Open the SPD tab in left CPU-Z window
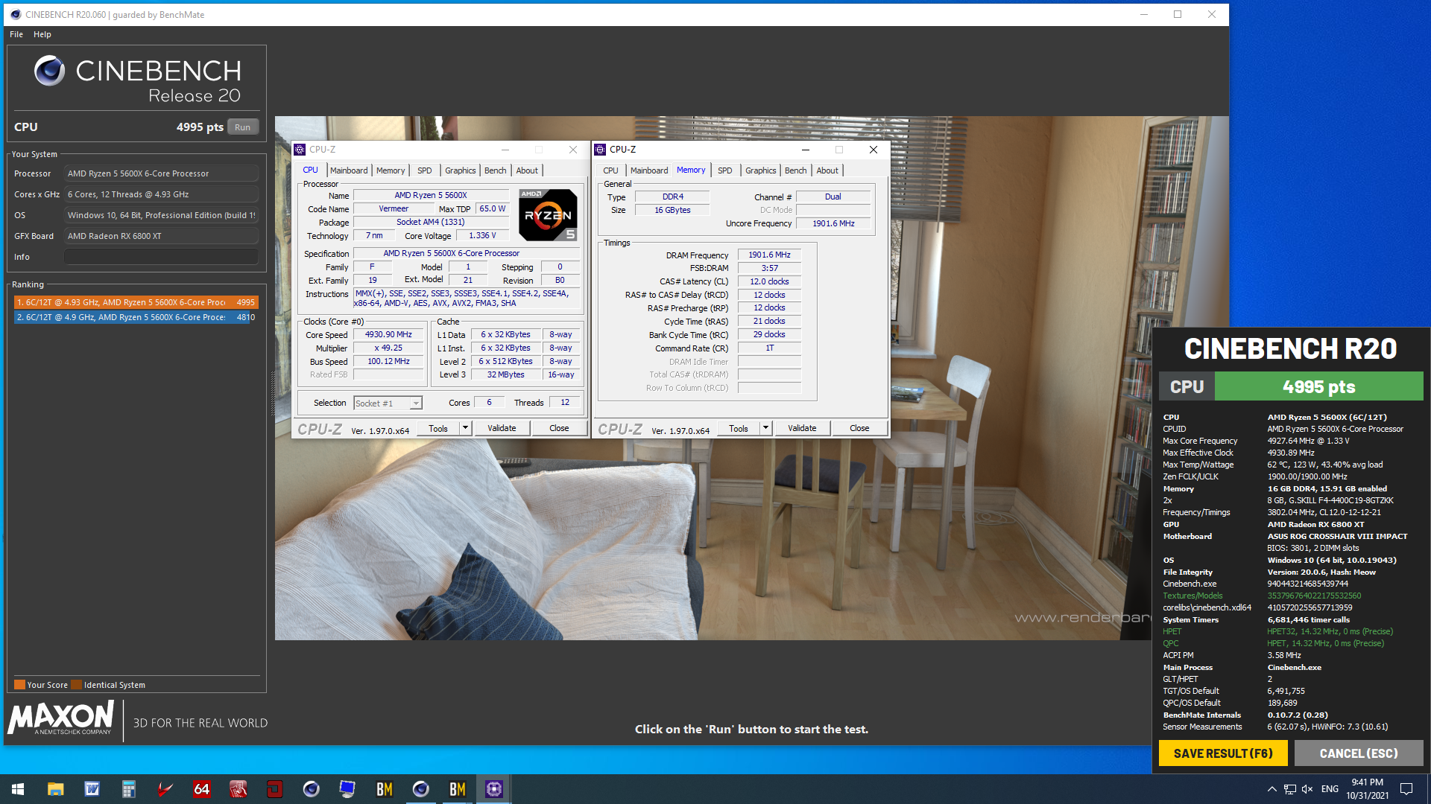 [x=425, y=170]
